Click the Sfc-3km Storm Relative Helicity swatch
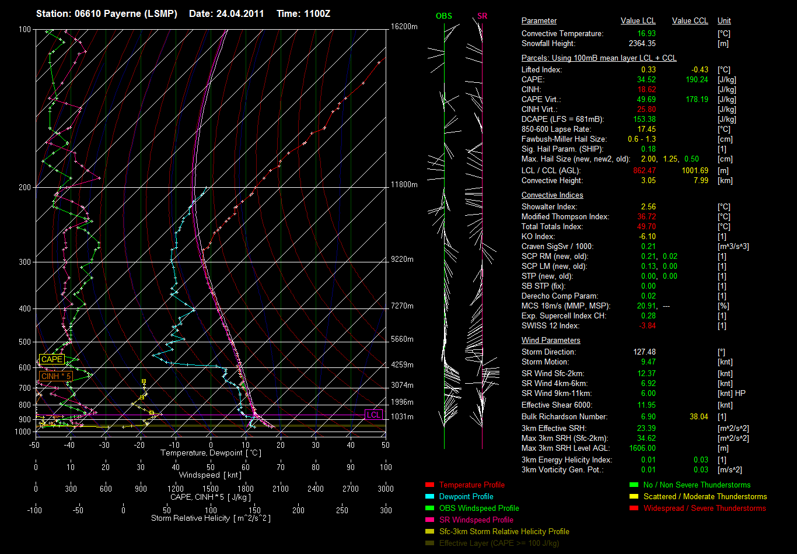The height and width of the screenshot is (554, 797). pyautogui.click(x=430, y=531)
